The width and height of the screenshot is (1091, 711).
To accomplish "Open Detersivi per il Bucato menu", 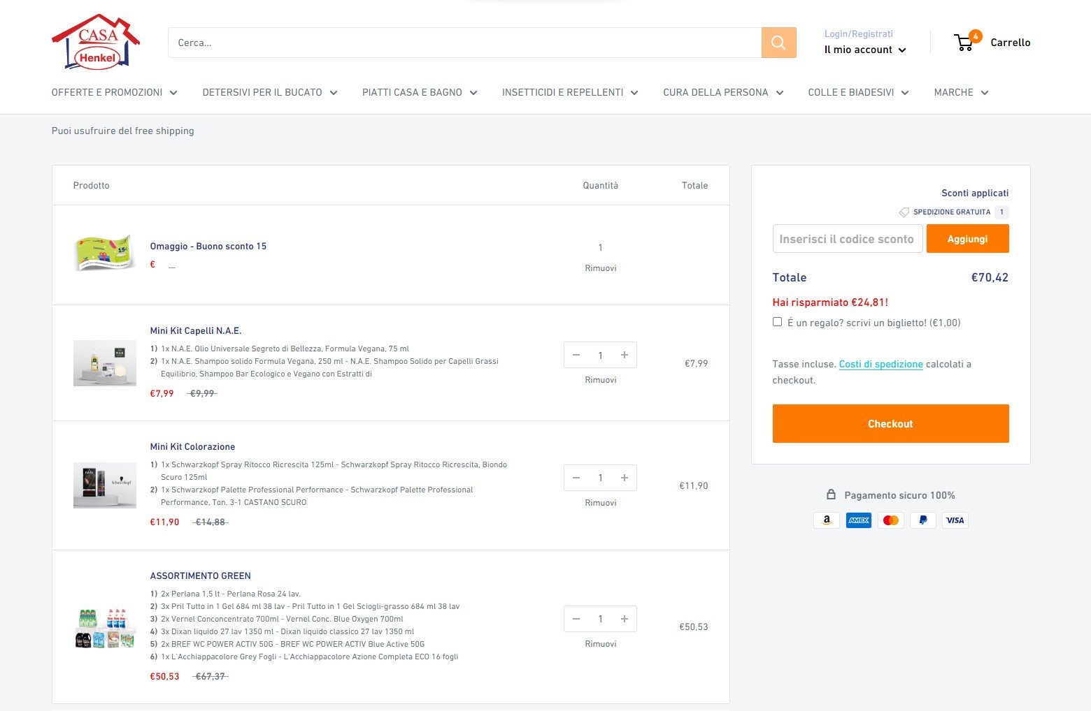I will (x=269, y=92).
